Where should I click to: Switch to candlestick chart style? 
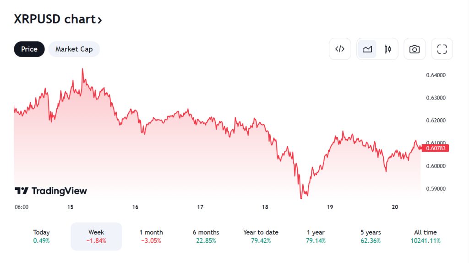pyautogui.click(x=387, y=49)
